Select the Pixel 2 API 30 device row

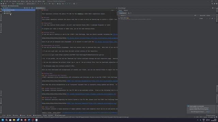click(x=167, y=18)
